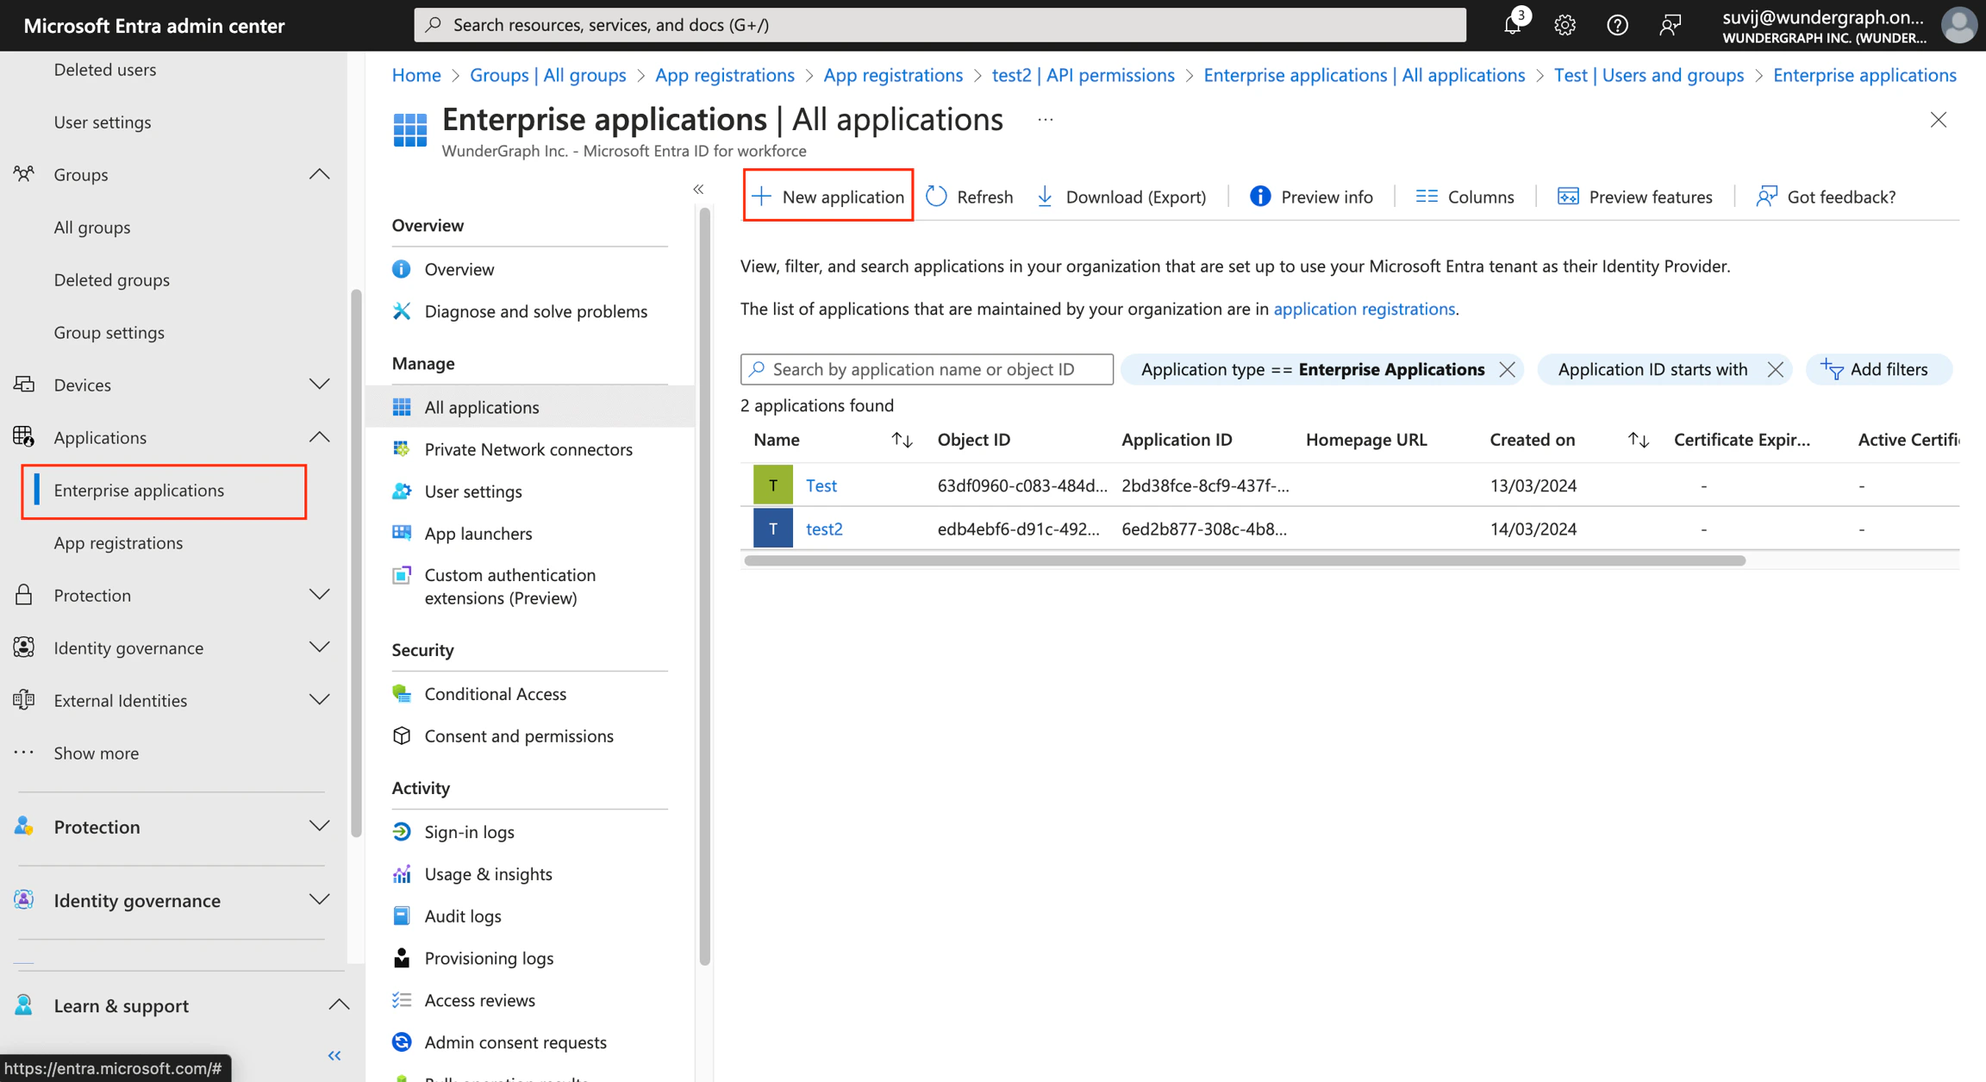1986x1082 pixels.
Task: Open Audit logs
Action: pyautogui.click(x=463, y=916)
